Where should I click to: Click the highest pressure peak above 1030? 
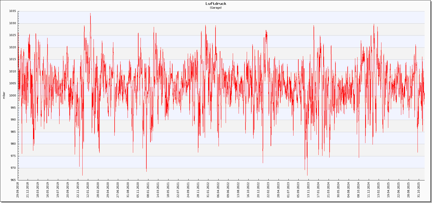point(90,14)
